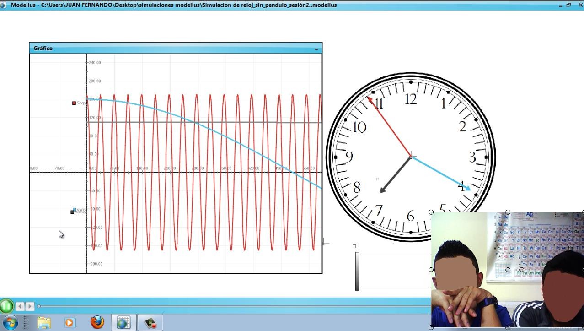
Task: Pause the simulation with the green button
Action: pyautogui.click(x=8, y=307)
